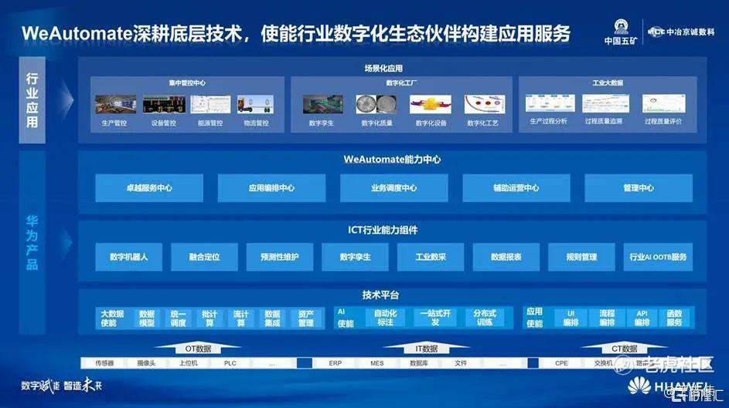Screen dimensions: 729x408
Task: Click the 中冶京诚数科 logo
Action: pos(681,32)
